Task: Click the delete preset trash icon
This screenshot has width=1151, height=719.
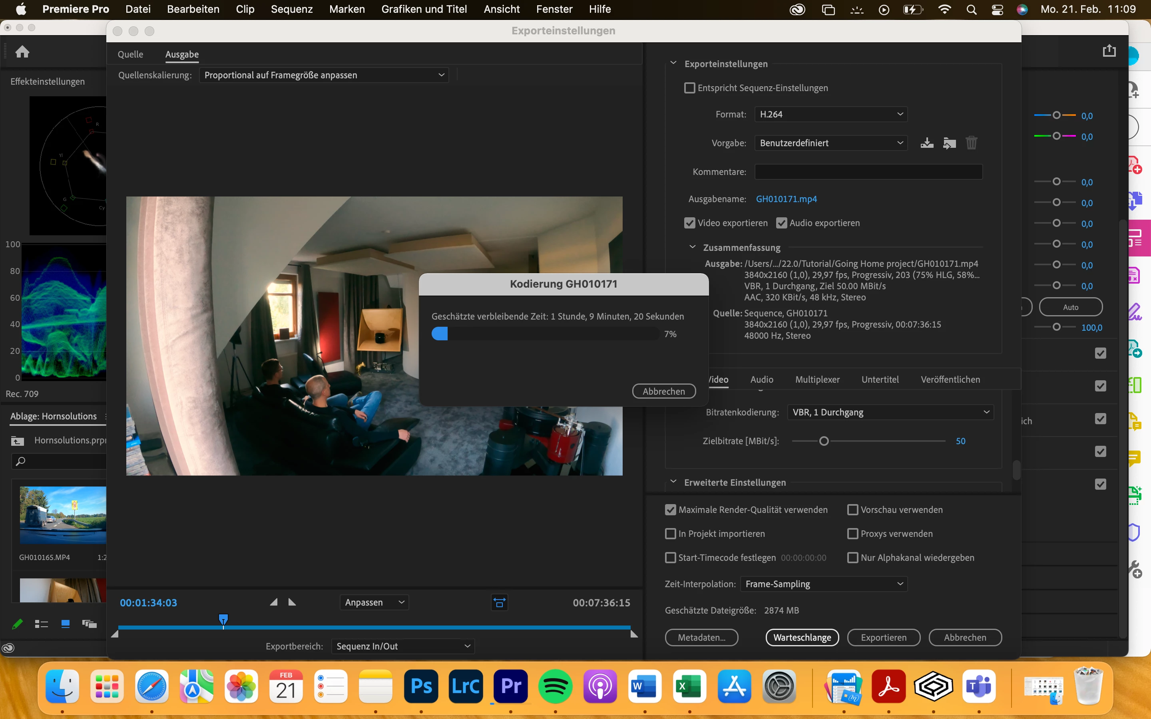Action: tap(971, 143)
